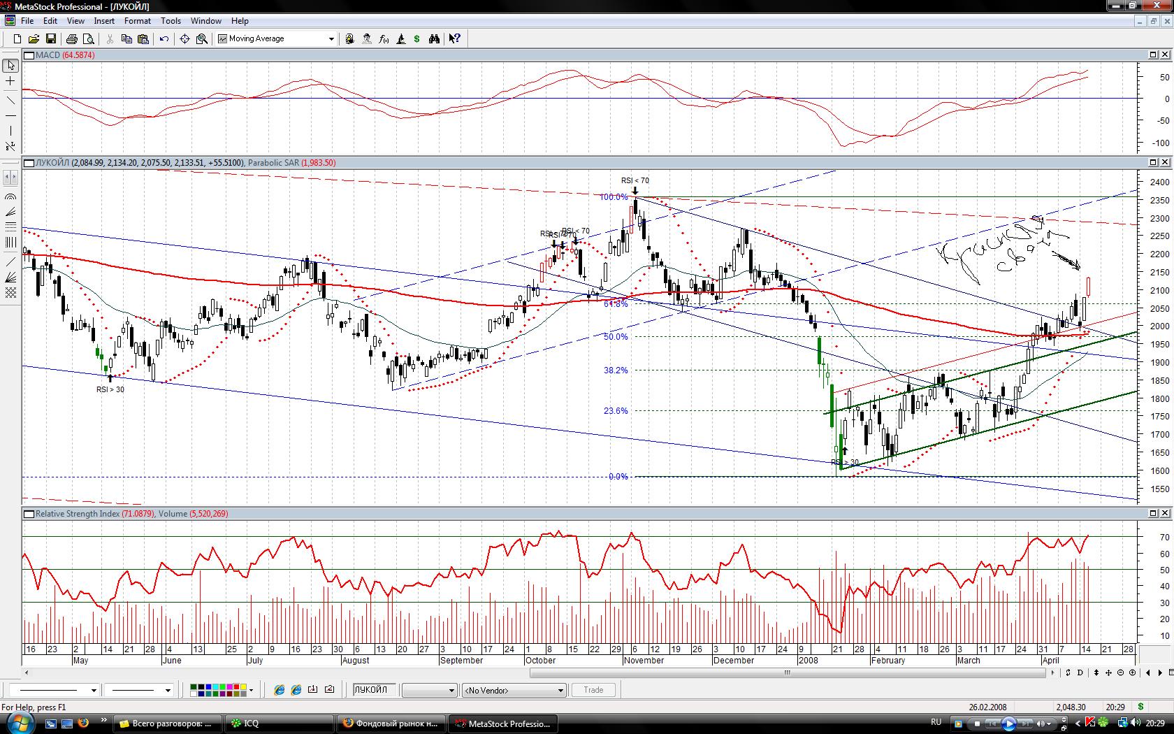
Task: Copy selection using the Copy icon
Action: point(126,39)
